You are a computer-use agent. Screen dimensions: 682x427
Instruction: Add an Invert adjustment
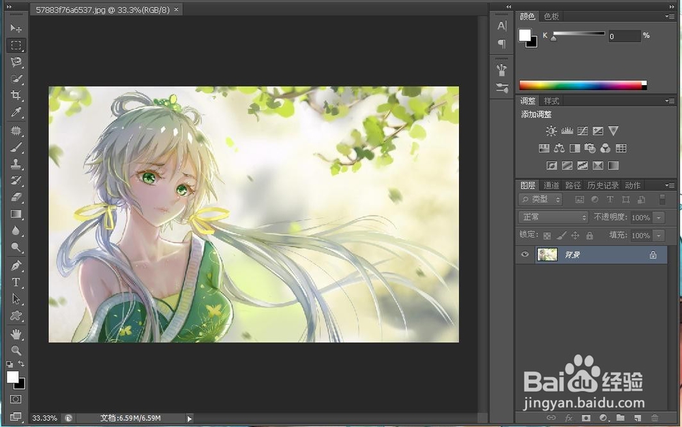pyautogui.click(x=552, y=165)
